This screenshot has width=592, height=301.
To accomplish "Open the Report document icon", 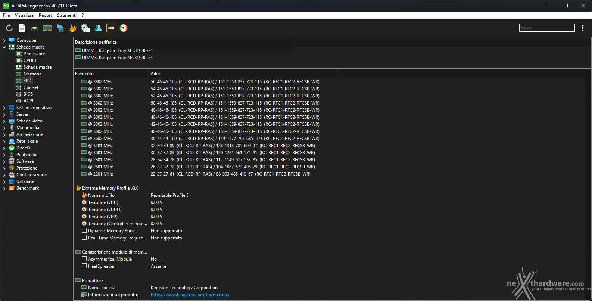I will [22, 28].
